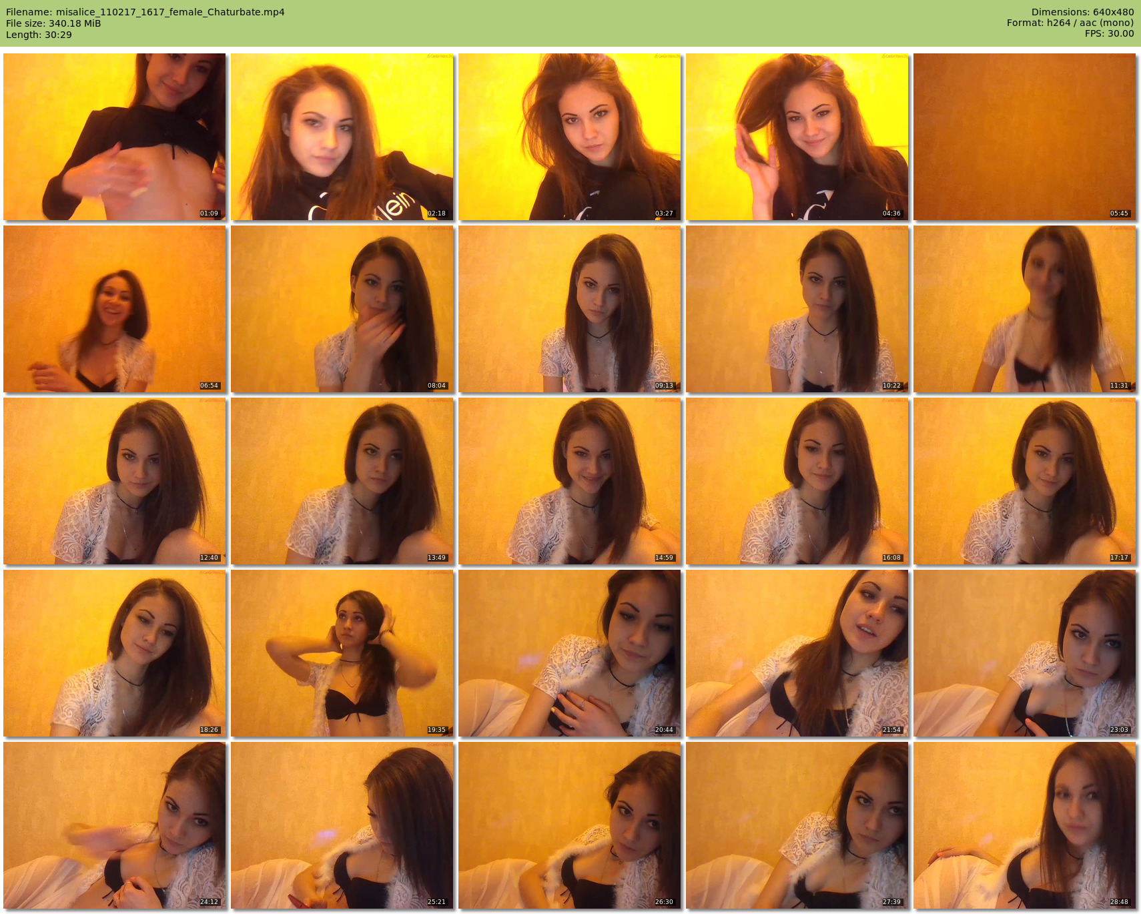
Task: Click the thumbnail marked 17:17
Action: (1025, 481)
